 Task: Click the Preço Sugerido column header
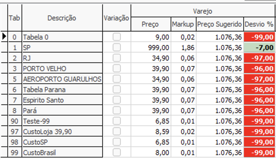point(220,24)
